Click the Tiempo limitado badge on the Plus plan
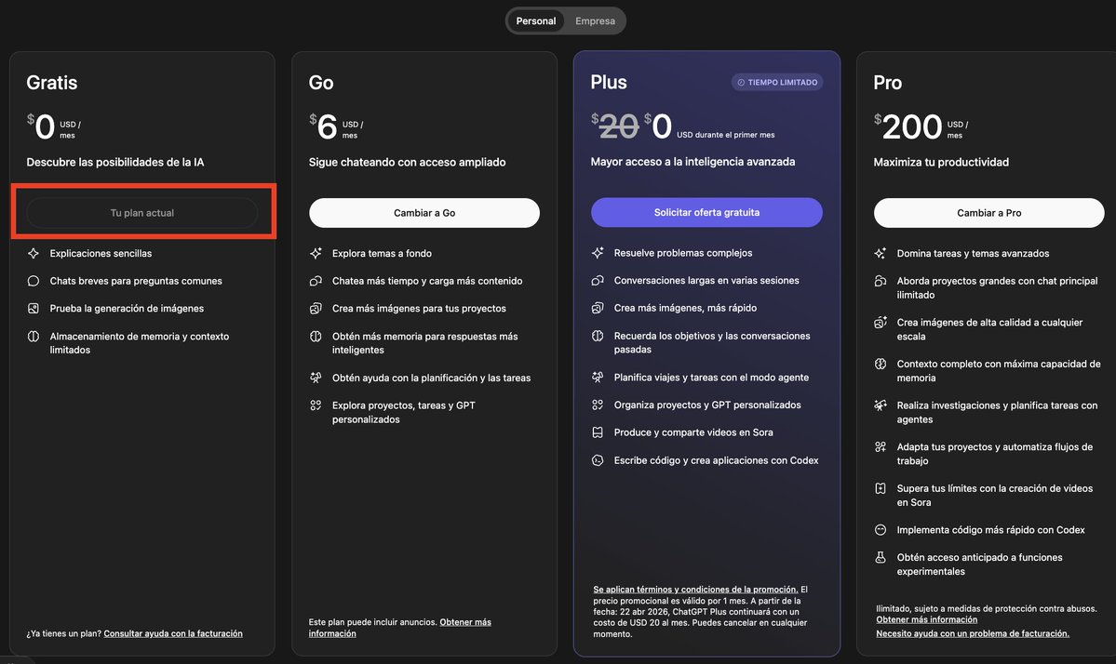The height and width of the screenshot is (664, 1116). pyautogui.click(x=776, y=83)
